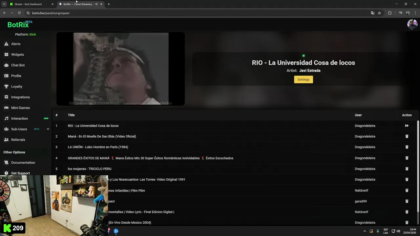Delete the En Vivo Desde Mexico song

tap(407, 223)
